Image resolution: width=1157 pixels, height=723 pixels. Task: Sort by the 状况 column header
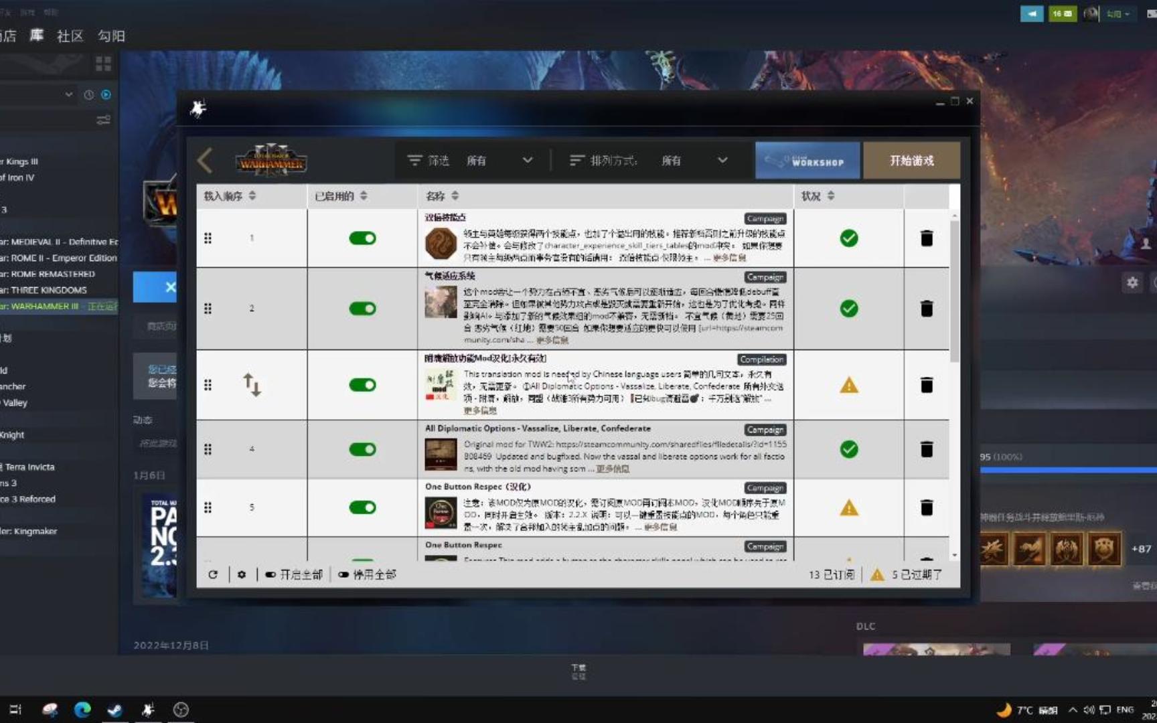click(x=818, y=195)
